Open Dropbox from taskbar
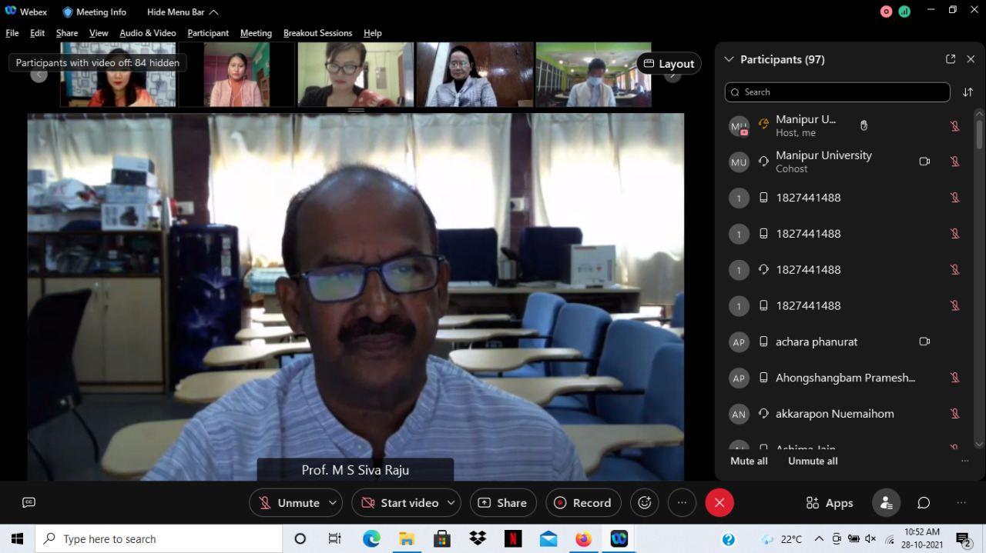This screenshot has height=553, width=986. (x=478, y=539)
